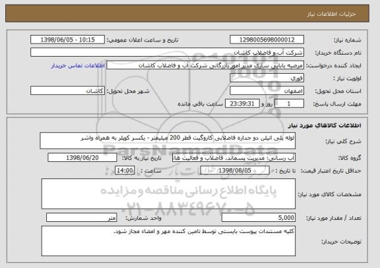Click the header title جزئیات اطلاعات نیاز
Screen dimensions: 380x268
click(332, 14)
